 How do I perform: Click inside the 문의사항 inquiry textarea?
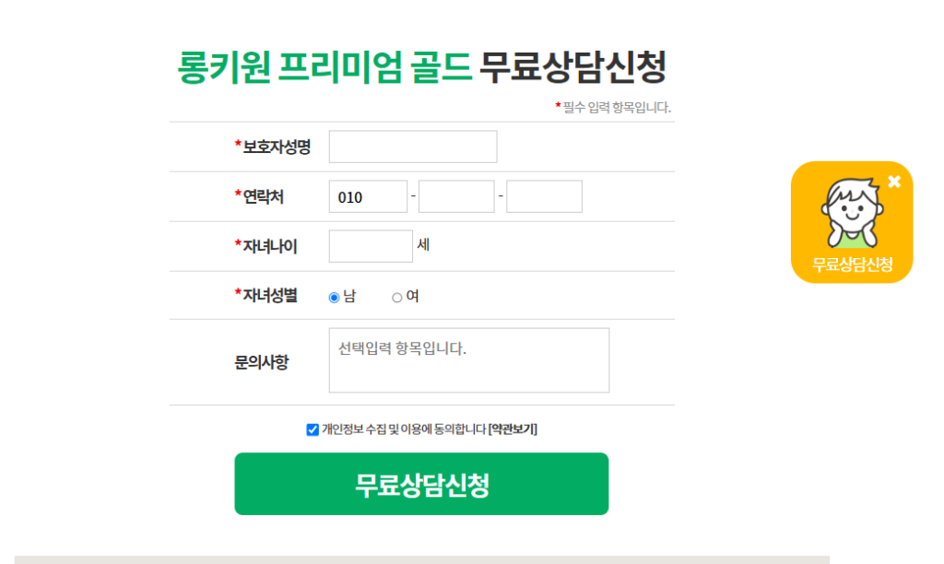[x=469, y=360]
